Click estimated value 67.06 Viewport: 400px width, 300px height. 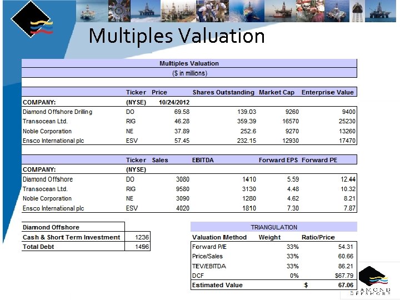(x=346, y=285)
